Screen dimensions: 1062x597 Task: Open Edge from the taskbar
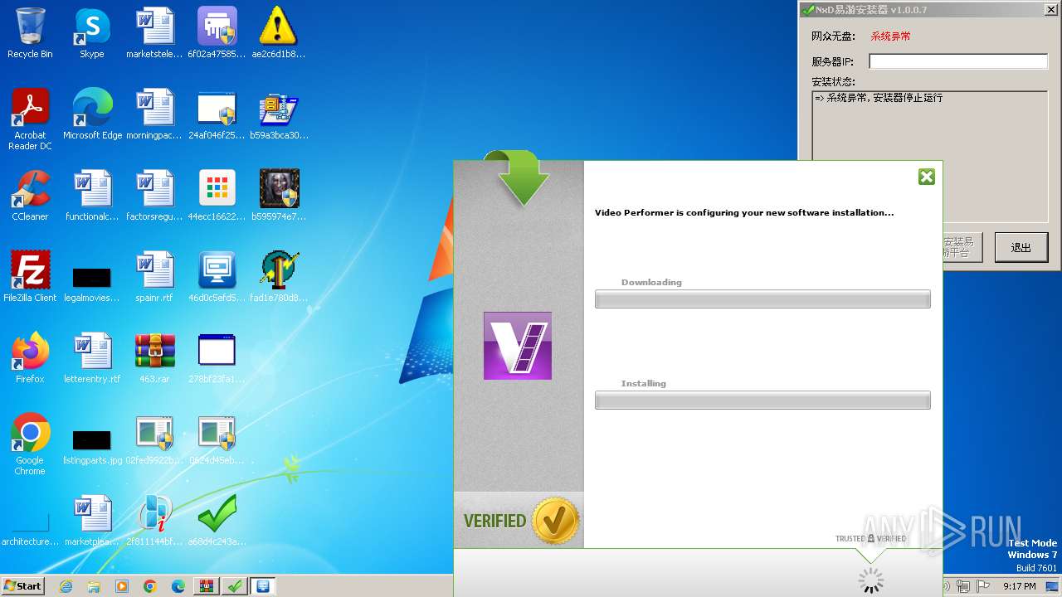[x=178, y=586]
